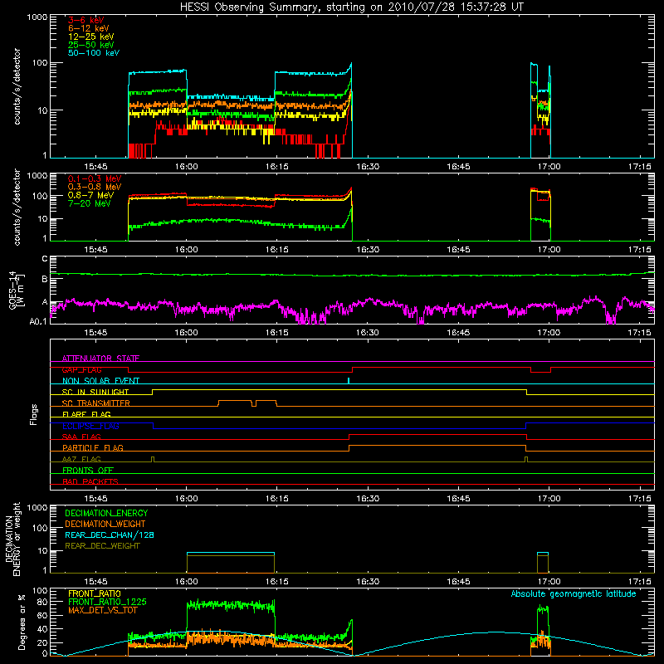Click the GOES panel 16:45 tick label
Viewport: 664px width, 664px height.
[458, 333]
